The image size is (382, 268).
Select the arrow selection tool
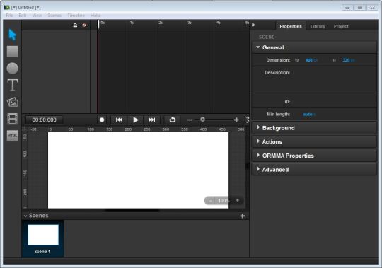pyautogui.click(x=12, y=35)
